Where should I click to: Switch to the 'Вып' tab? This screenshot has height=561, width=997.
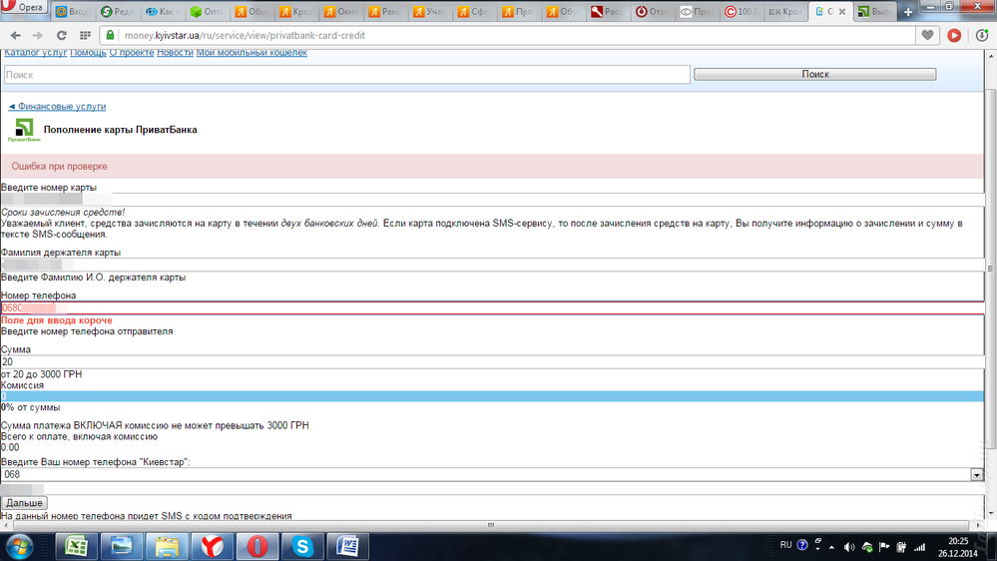[x=873, y=11]
